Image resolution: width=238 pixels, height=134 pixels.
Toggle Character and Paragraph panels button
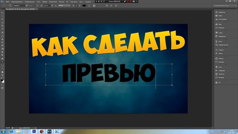[x=94, y=6]
